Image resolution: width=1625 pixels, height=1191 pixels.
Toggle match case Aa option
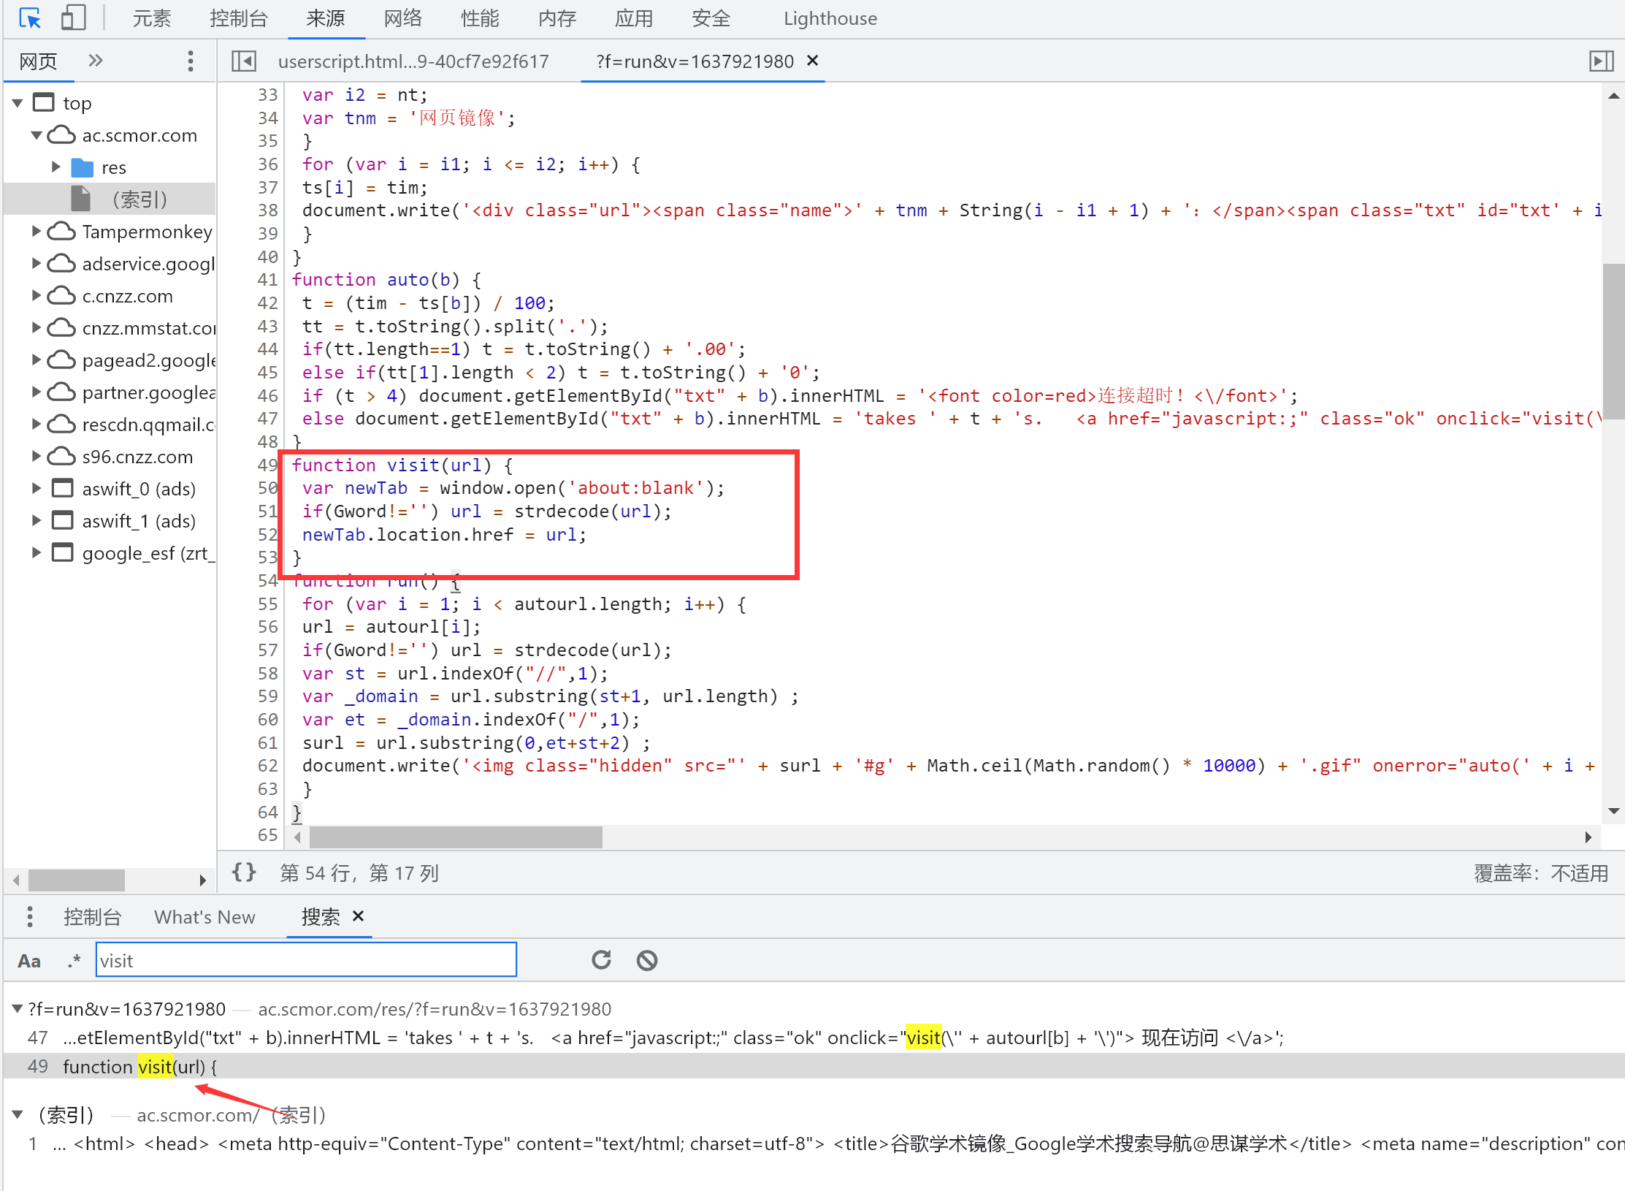(x=29, y=961)
